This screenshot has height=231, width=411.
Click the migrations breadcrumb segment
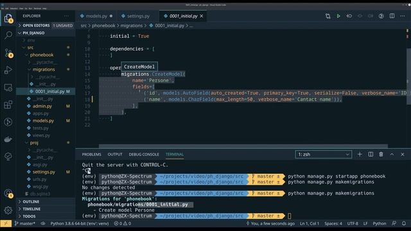[131, 26]
